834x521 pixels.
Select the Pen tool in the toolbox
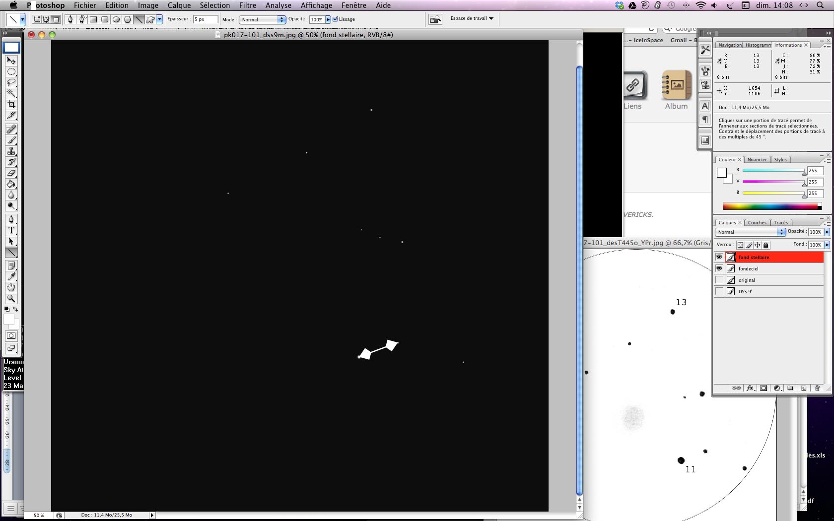coord(11,219)
